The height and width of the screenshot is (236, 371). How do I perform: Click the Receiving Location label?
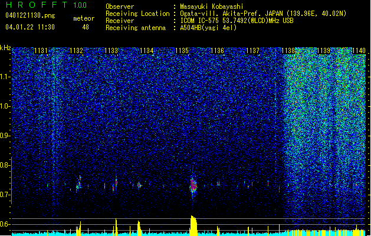point(137,14)
